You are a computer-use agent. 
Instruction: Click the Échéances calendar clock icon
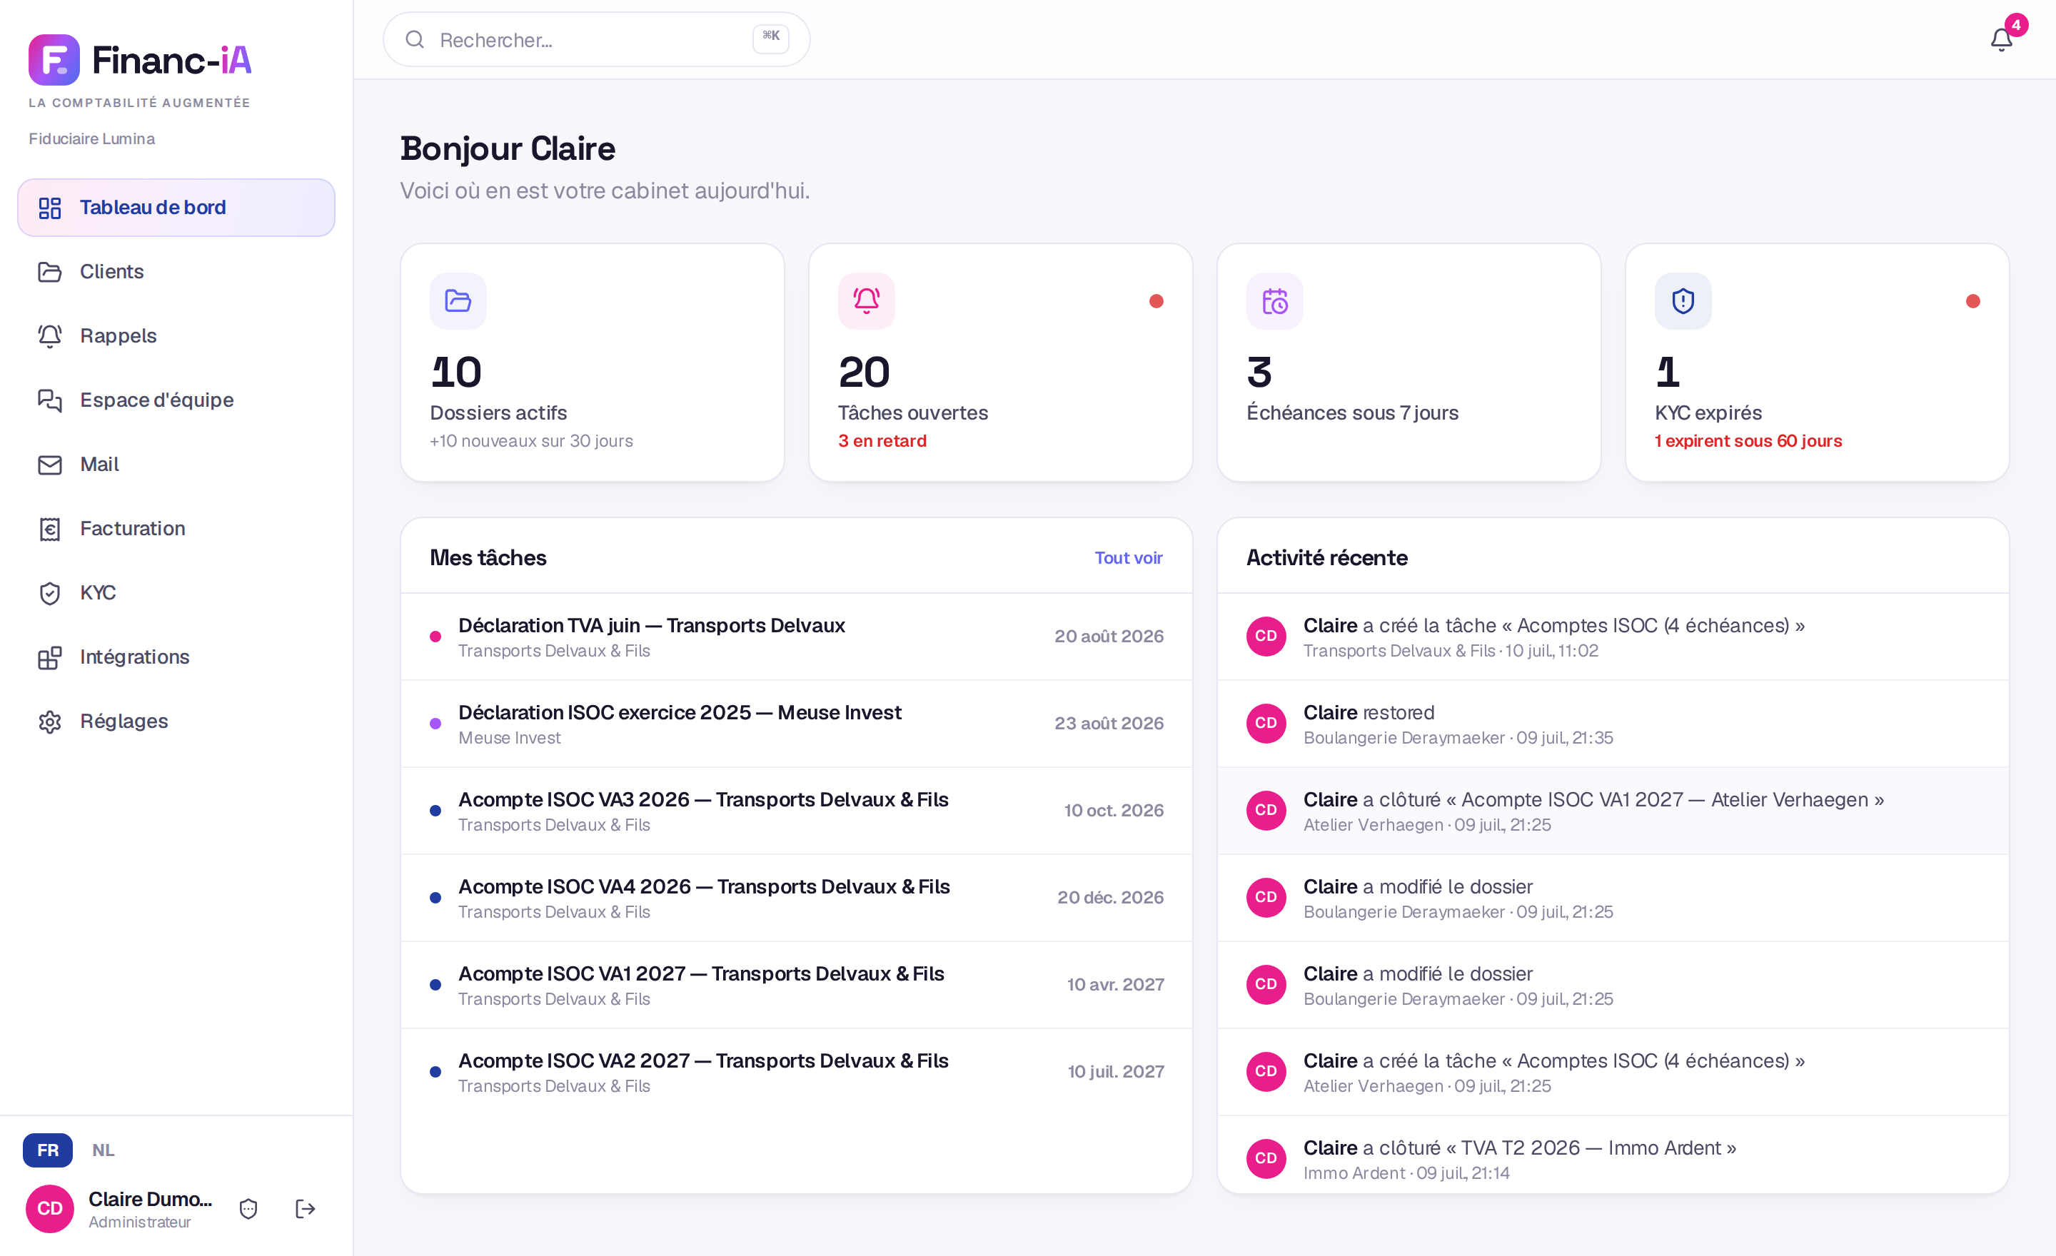click(1274, 301)
